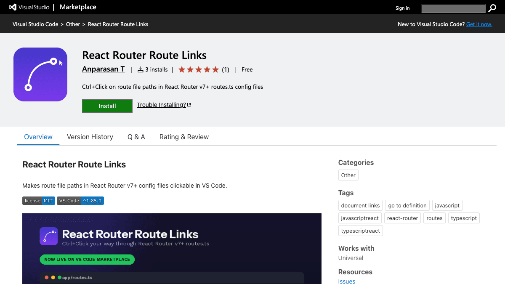Open the Q & A tab
Viewport: 505px width, 284px height.
coord(136,137)
